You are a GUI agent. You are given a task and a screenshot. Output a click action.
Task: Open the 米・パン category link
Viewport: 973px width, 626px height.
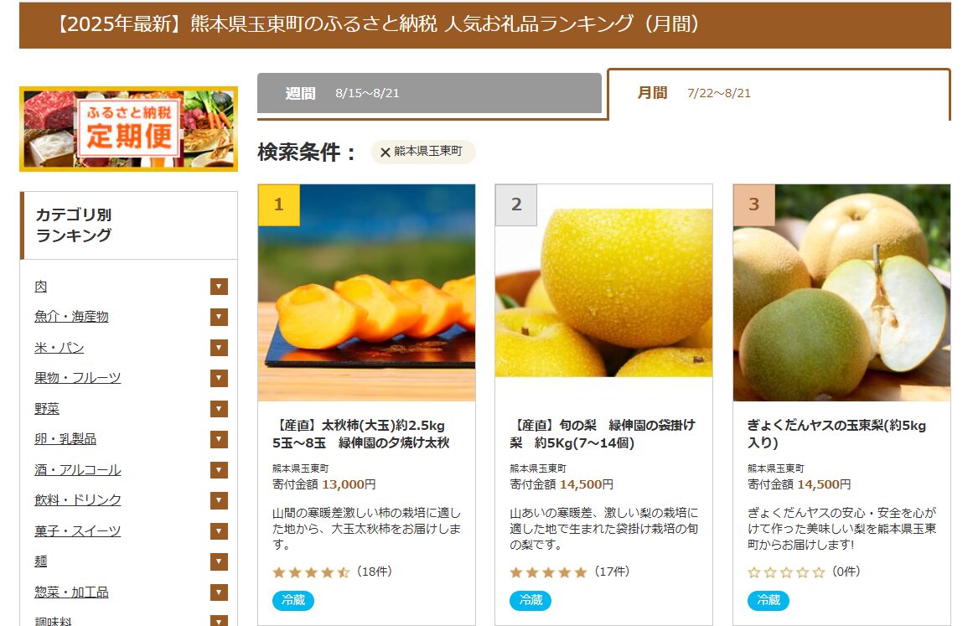(x=59, y=348)
